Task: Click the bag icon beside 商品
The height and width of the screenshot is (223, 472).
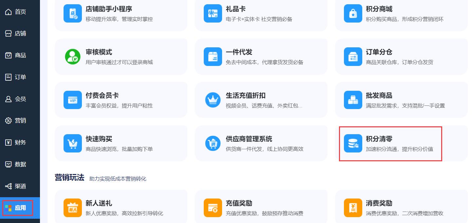Action: 8,55
